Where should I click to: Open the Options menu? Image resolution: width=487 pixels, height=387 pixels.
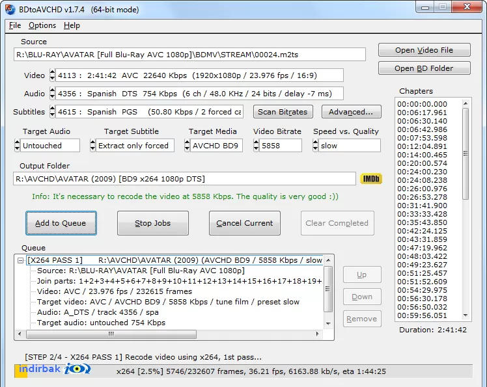(42, 25)
